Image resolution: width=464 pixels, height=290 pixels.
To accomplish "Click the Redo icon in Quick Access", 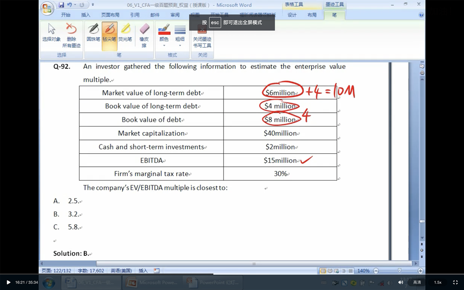I will pos(82,5).
